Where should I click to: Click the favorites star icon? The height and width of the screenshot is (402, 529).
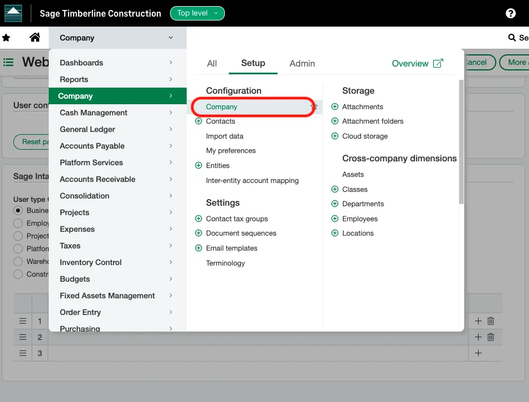[6, 38]
